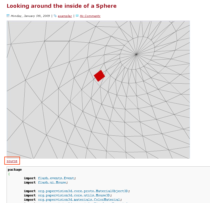Click 'org.papervision3d.core.proto.MaterialObject3D' import text
210x203 pixels.
[x=83, y=191]
